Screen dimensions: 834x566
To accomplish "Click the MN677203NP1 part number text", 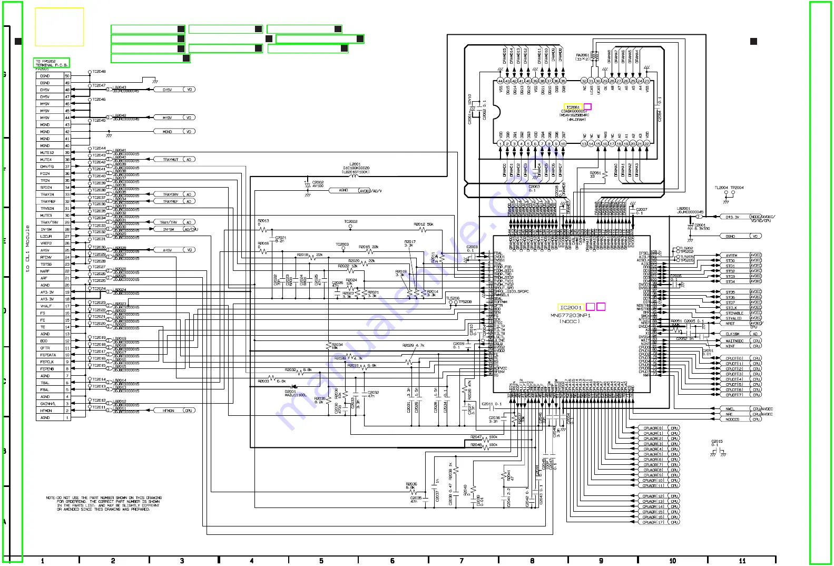I will pyautogui.click(x=571, y=315).
